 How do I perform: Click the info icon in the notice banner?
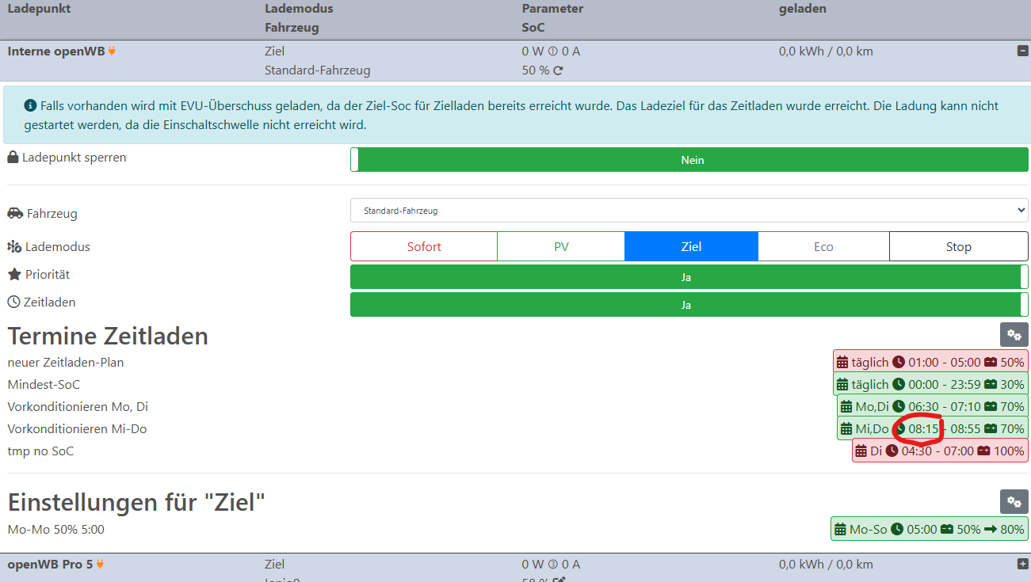point(30,105)
